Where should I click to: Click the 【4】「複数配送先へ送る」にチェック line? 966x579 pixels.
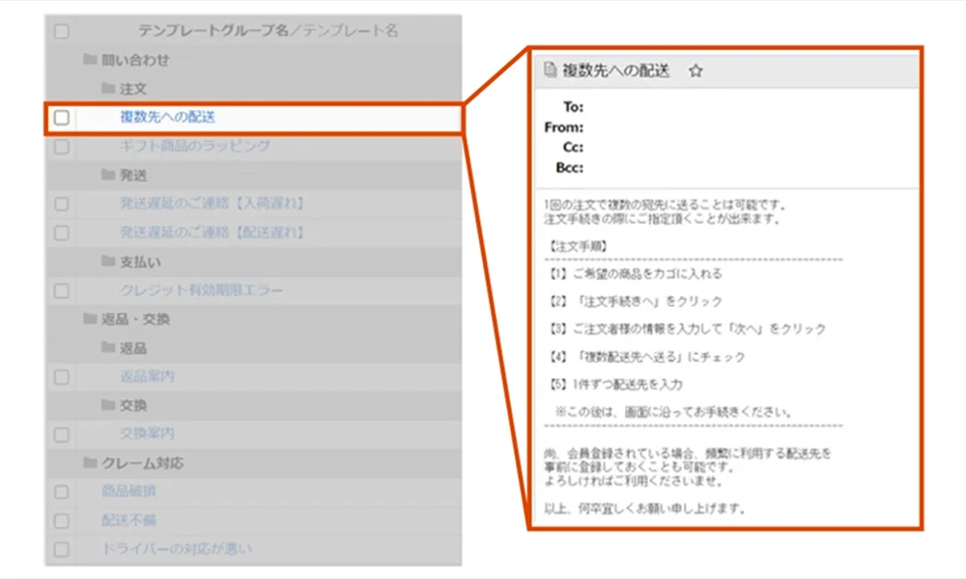coord(645,356)
